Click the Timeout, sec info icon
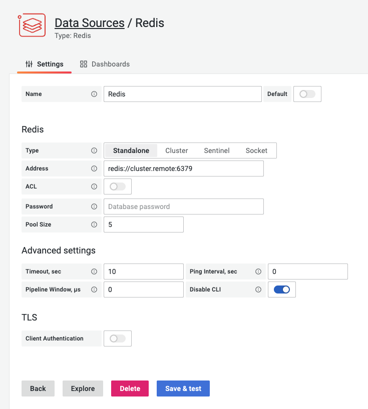The width and height of the screenshot is (368, 409). click(x=95, y=271)
